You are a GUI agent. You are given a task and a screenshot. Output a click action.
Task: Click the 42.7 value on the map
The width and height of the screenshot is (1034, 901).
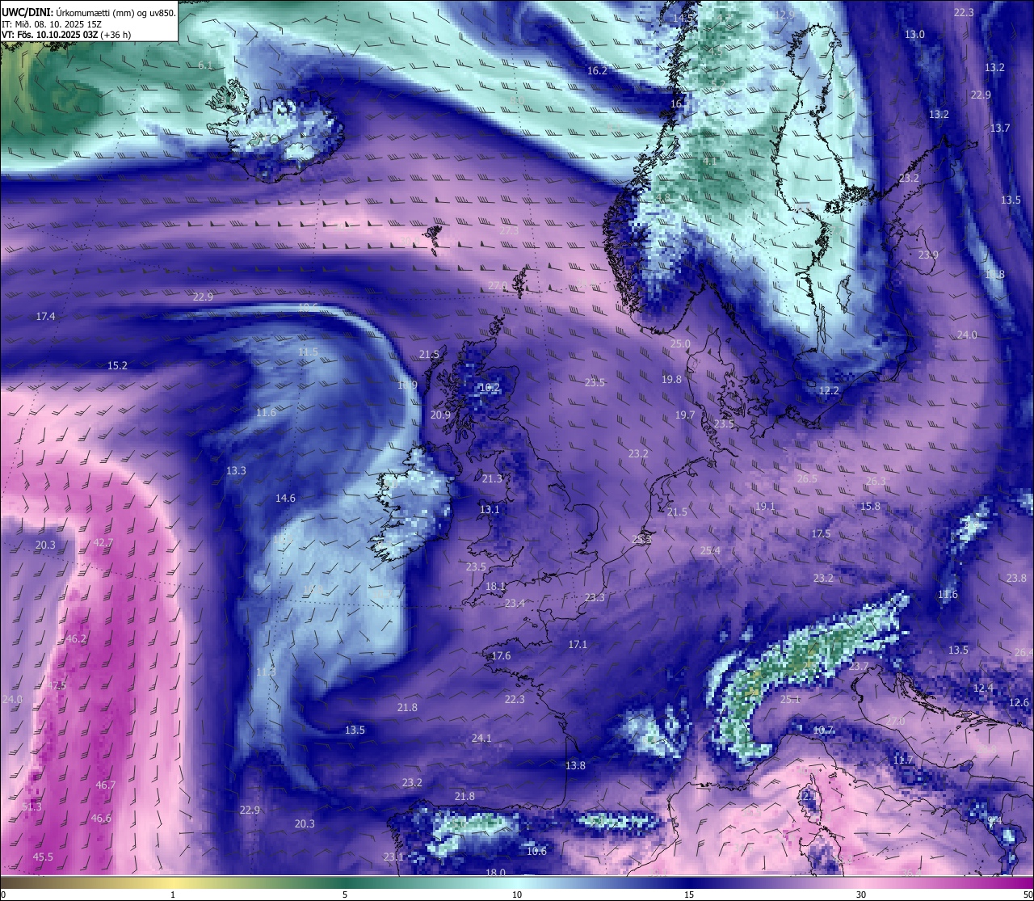click(x=103, y=542)
